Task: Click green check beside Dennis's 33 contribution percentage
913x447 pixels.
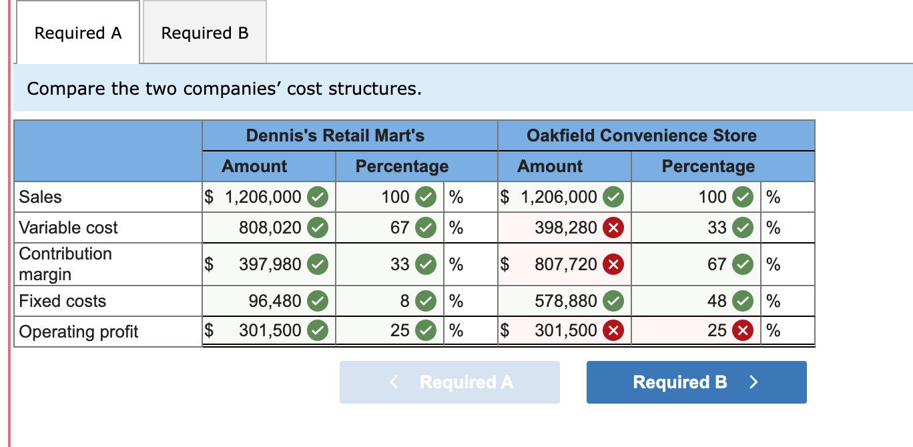Action: (425, 265)
